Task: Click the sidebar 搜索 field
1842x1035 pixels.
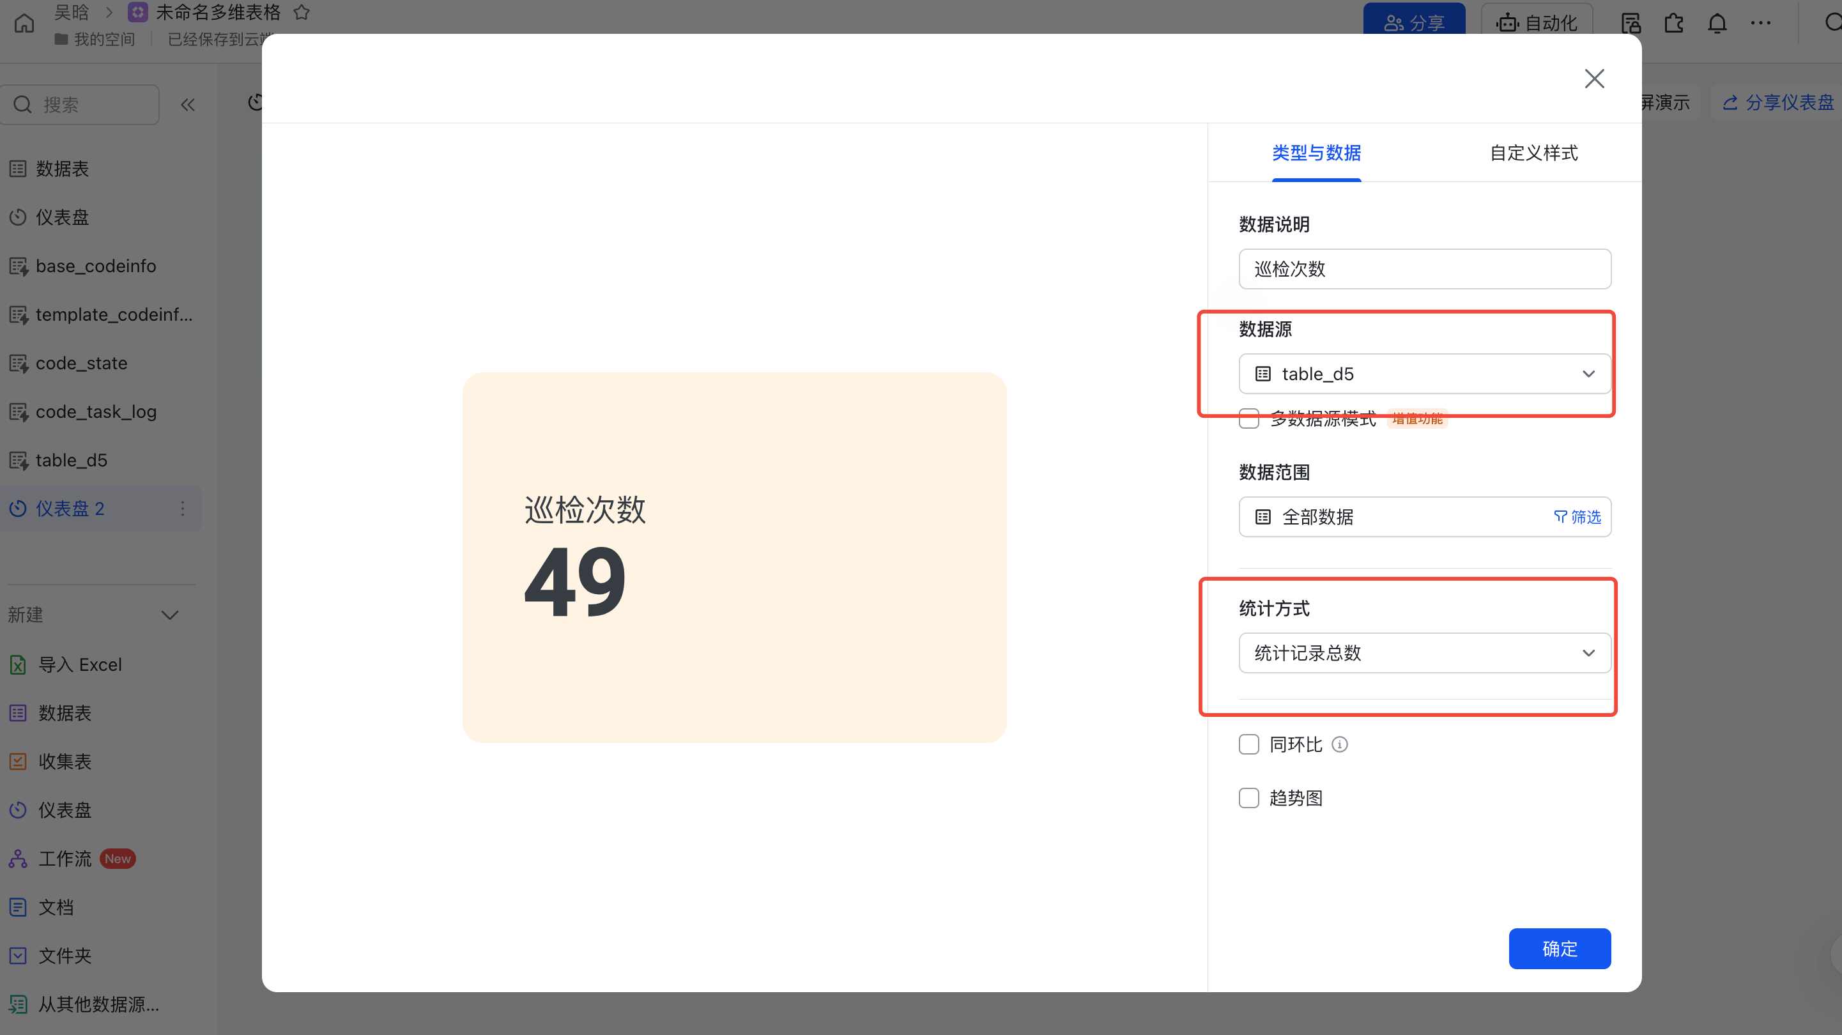Action: (x=79, y=105)
